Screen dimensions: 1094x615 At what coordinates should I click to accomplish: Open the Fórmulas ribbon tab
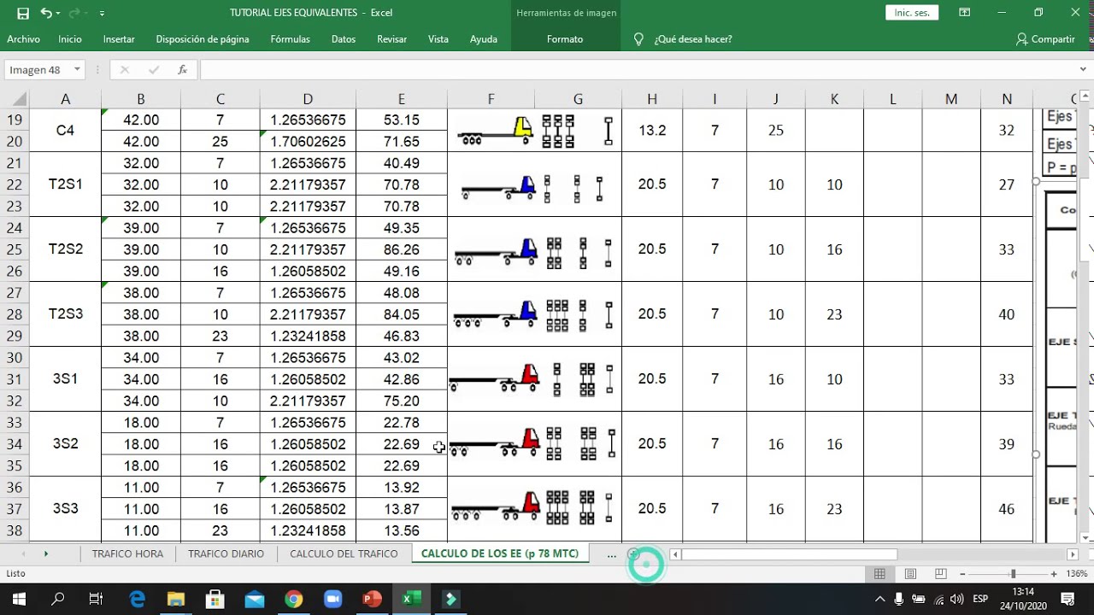tap(291, 39)
